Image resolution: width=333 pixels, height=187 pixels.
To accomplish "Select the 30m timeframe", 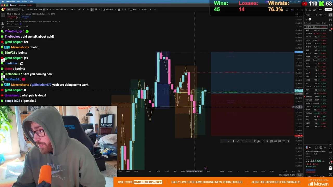I will click(x=40, y=10).
